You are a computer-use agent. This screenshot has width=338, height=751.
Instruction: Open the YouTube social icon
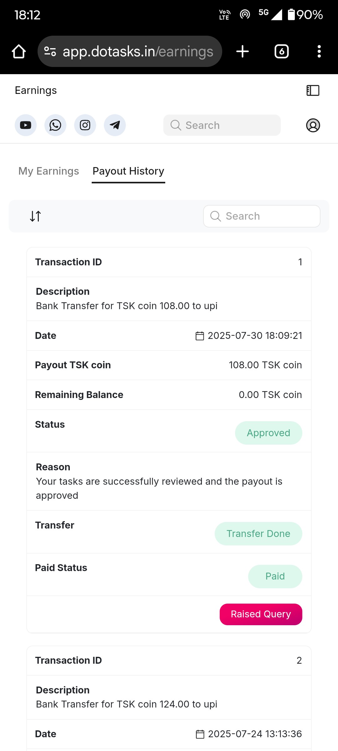(26, 125)
